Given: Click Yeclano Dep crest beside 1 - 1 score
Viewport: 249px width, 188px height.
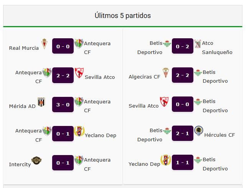Looking at the screenshot, I should 166,160.
